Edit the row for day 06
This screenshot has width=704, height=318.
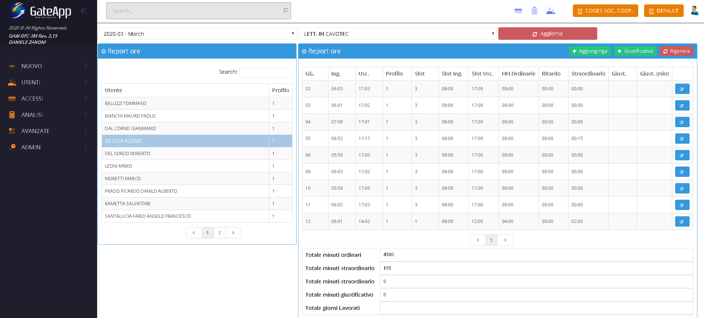[x=682, y=155]
